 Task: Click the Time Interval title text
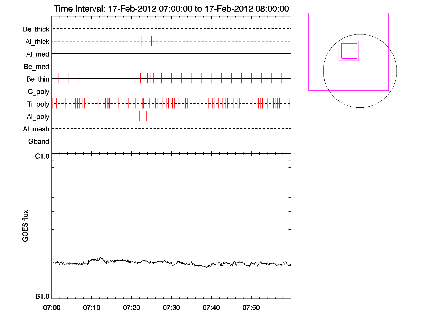click(171, 9)
